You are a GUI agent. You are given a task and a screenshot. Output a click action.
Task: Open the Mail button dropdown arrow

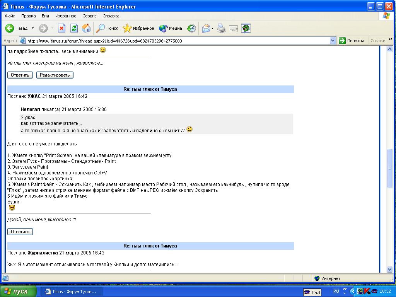tap(212, 28)
